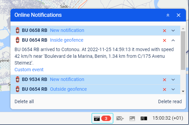Expand the BU 0658 RB notification
The width and height of the screenshot is (189, 125).
[173, 31]
